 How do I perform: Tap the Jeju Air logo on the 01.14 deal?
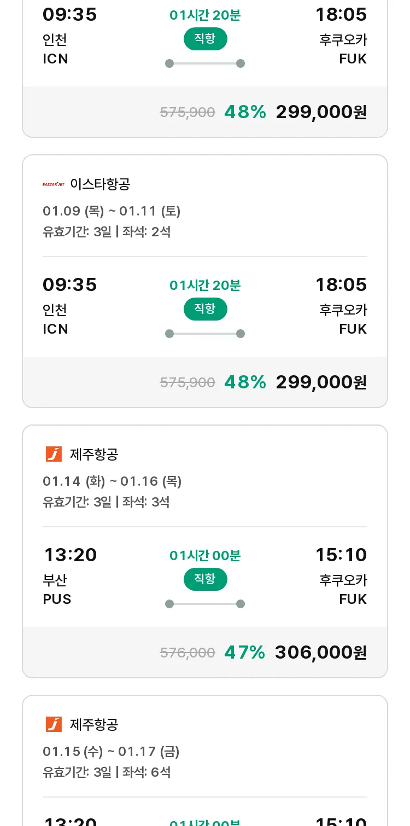click(x=54, y=454)
